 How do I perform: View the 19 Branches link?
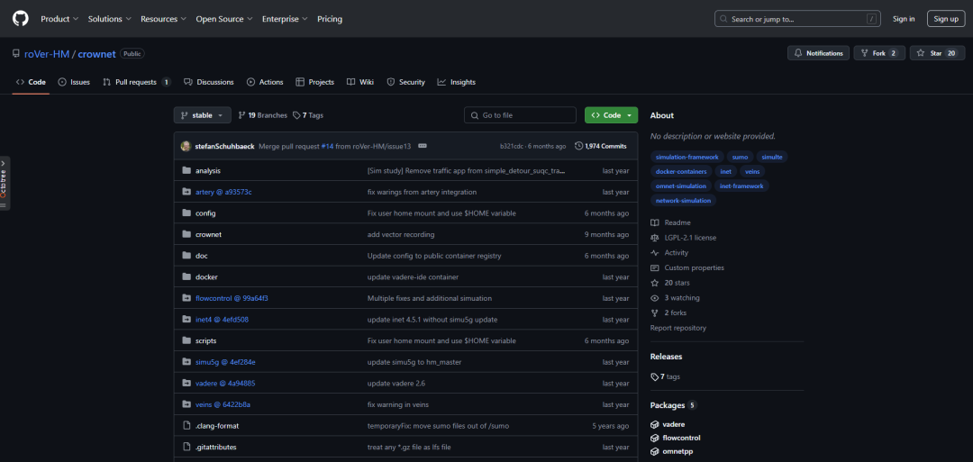pos(262,115)
